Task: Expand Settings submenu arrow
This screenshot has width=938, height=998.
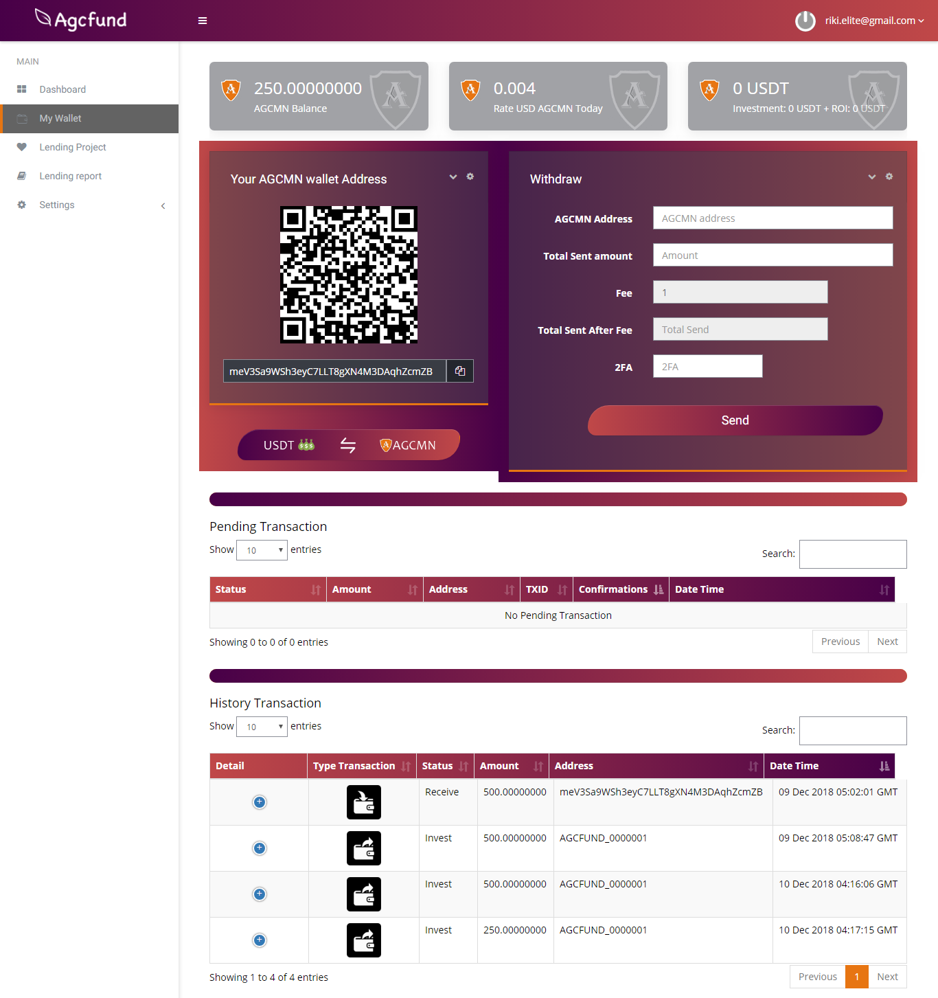Action: [x=163, y=205]
